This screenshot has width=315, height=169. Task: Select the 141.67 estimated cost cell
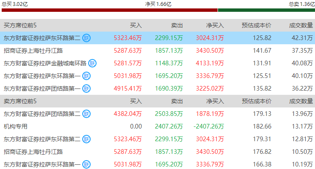262,51
